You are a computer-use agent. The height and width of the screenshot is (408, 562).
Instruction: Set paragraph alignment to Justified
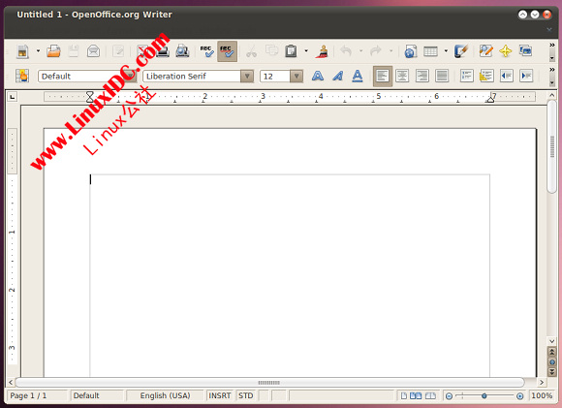(442, 76)
